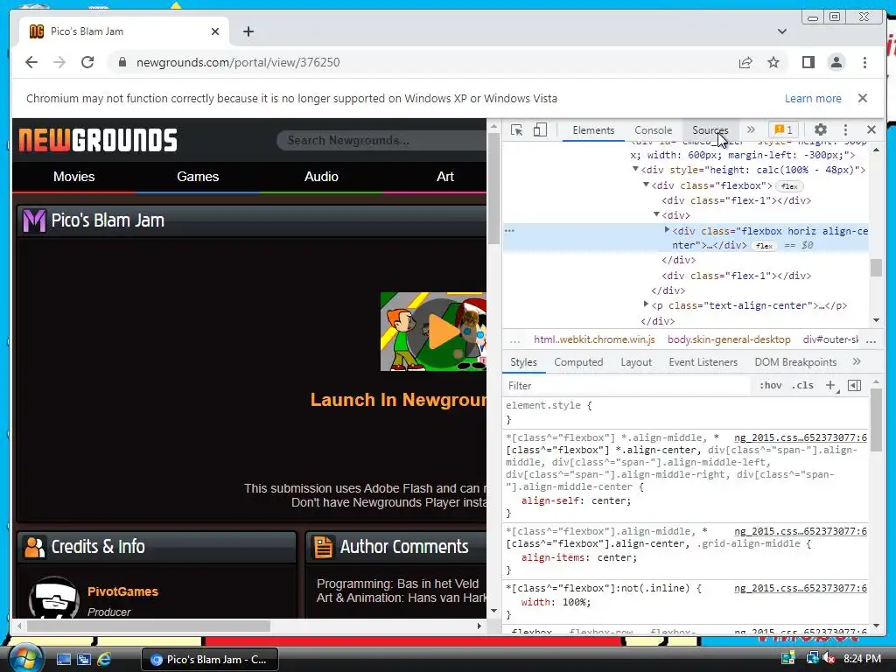Open the profile avatar button
896x672 pixels.
(836, 62)
